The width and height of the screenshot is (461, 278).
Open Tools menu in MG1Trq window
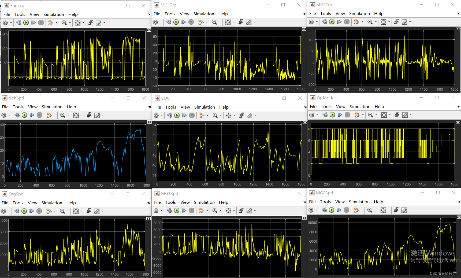(x=170, y=14)
